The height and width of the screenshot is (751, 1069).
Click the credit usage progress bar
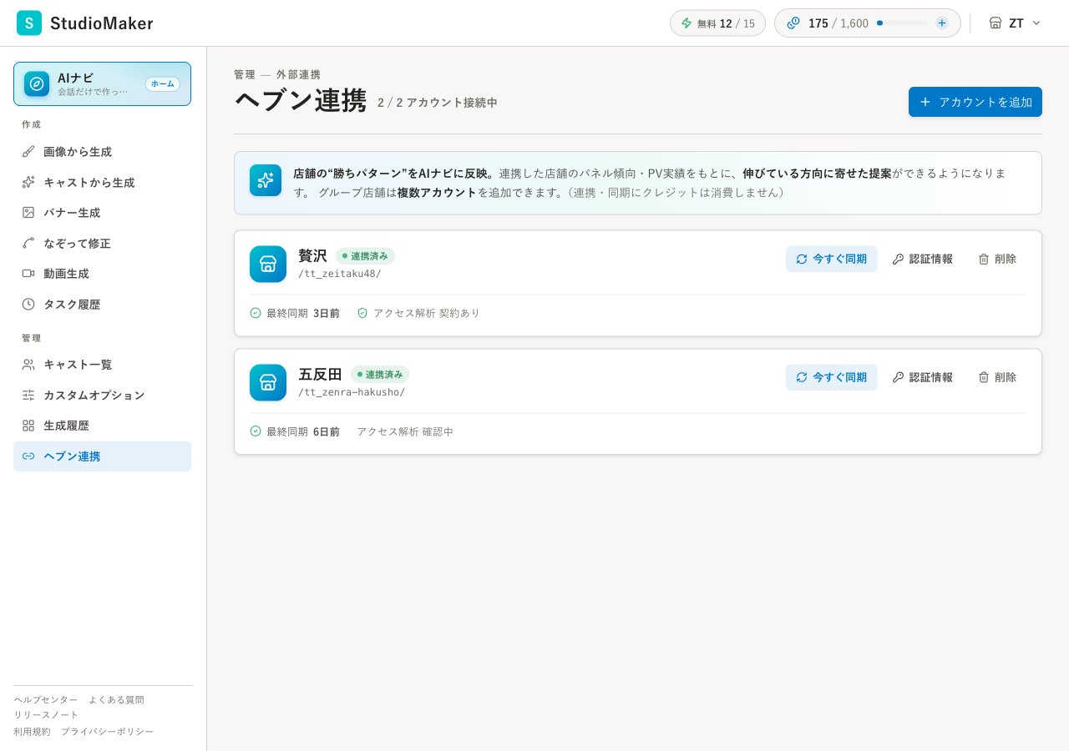coord(901,23)
